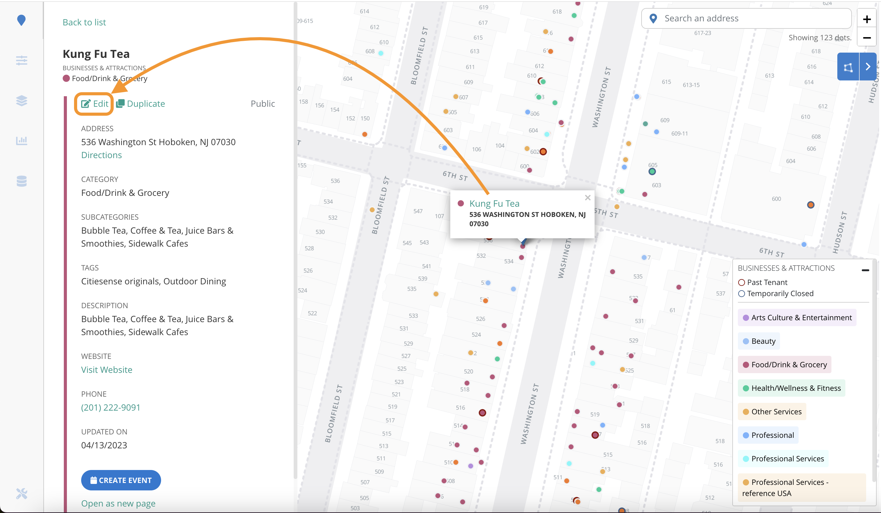This screenshot has height=513, width=881.
Task: Toggle Food/Drink & Grocery legend category
Action: tap(785, 364)
